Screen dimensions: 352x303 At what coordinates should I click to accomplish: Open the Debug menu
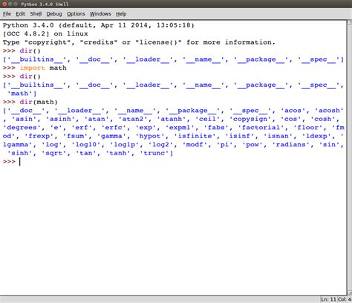coord(54,14)
